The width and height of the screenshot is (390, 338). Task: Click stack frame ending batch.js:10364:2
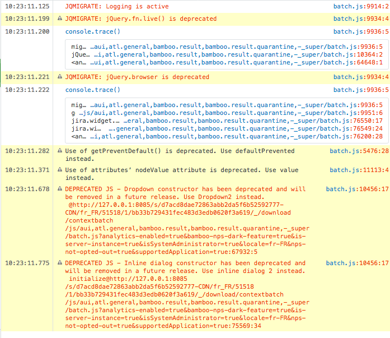click(x=227, y=54)
